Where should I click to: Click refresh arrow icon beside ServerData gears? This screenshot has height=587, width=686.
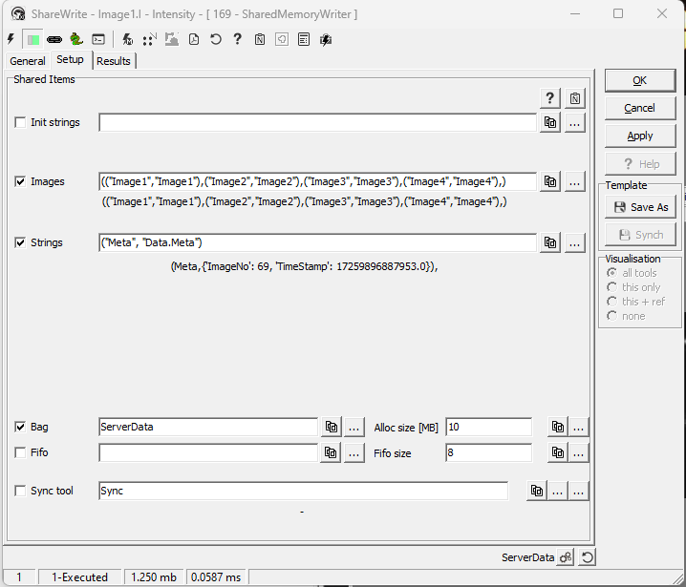coord(588,557)
